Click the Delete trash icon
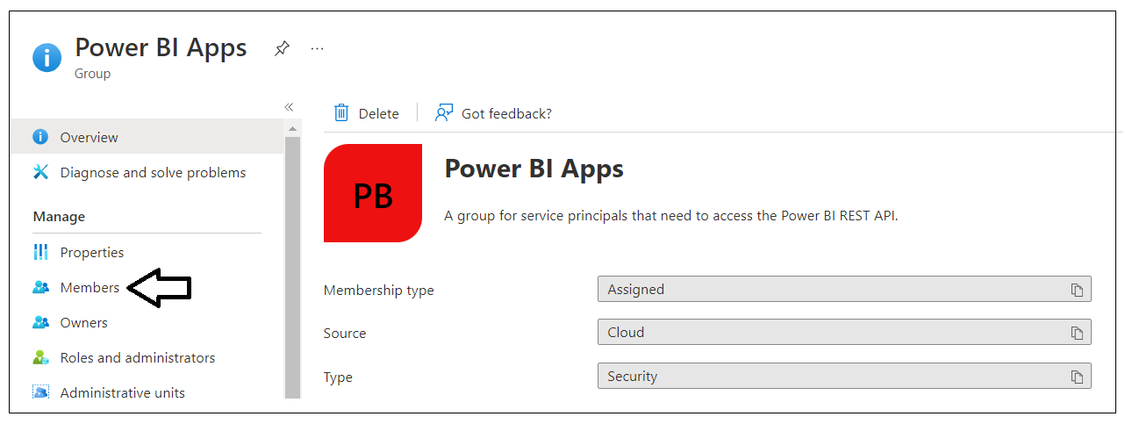The image size is (1125, 424). [341, 112]
